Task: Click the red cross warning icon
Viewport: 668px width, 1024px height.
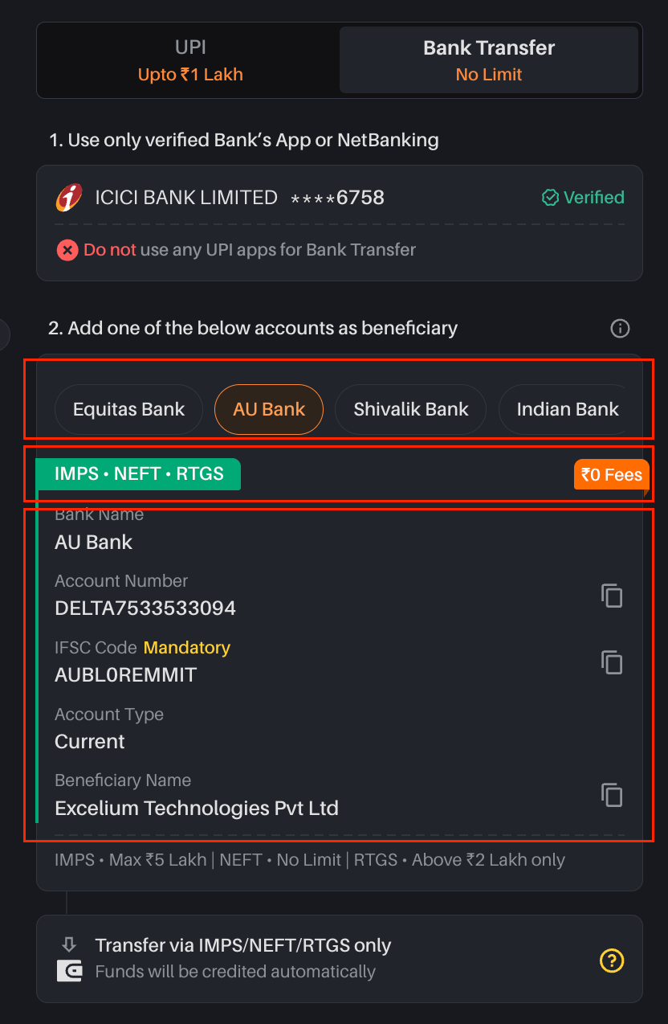Action: point(67,250)
